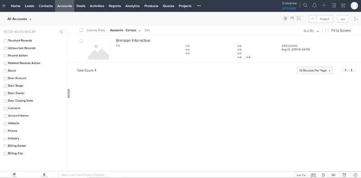
Task: Open the notifications bell
Action: click(x=315, y=5)
